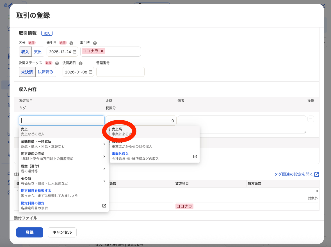Open the 発生日 calendar picker icon
This screenshot has width=331, height=247.
coord(75,52)
